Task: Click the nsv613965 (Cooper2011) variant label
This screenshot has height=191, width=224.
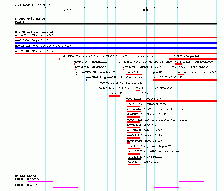Action: coord(185,56)
